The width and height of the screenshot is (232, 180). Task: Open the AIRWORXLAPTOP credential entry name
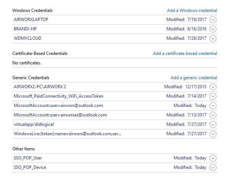click(31, 20)
